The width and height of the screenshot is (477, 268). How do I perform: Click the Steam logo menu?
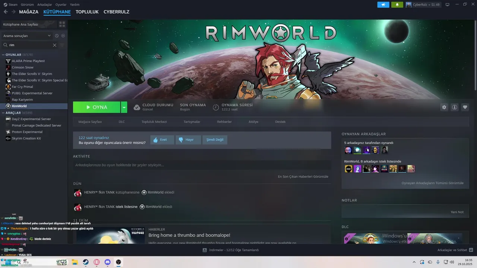(x=10, y=4)
